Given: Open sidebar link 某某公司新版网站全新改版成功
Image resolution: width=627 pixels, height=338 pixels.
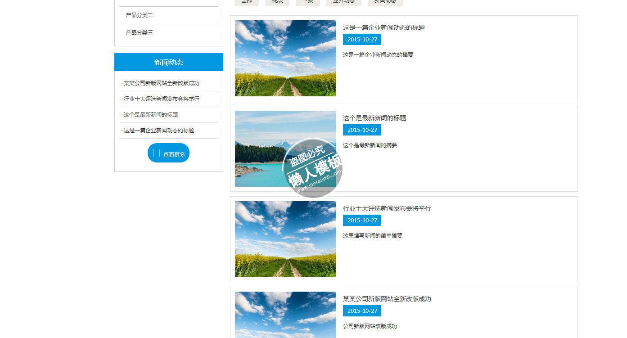Looking at the screenshot, I should [x=162, y=83].
